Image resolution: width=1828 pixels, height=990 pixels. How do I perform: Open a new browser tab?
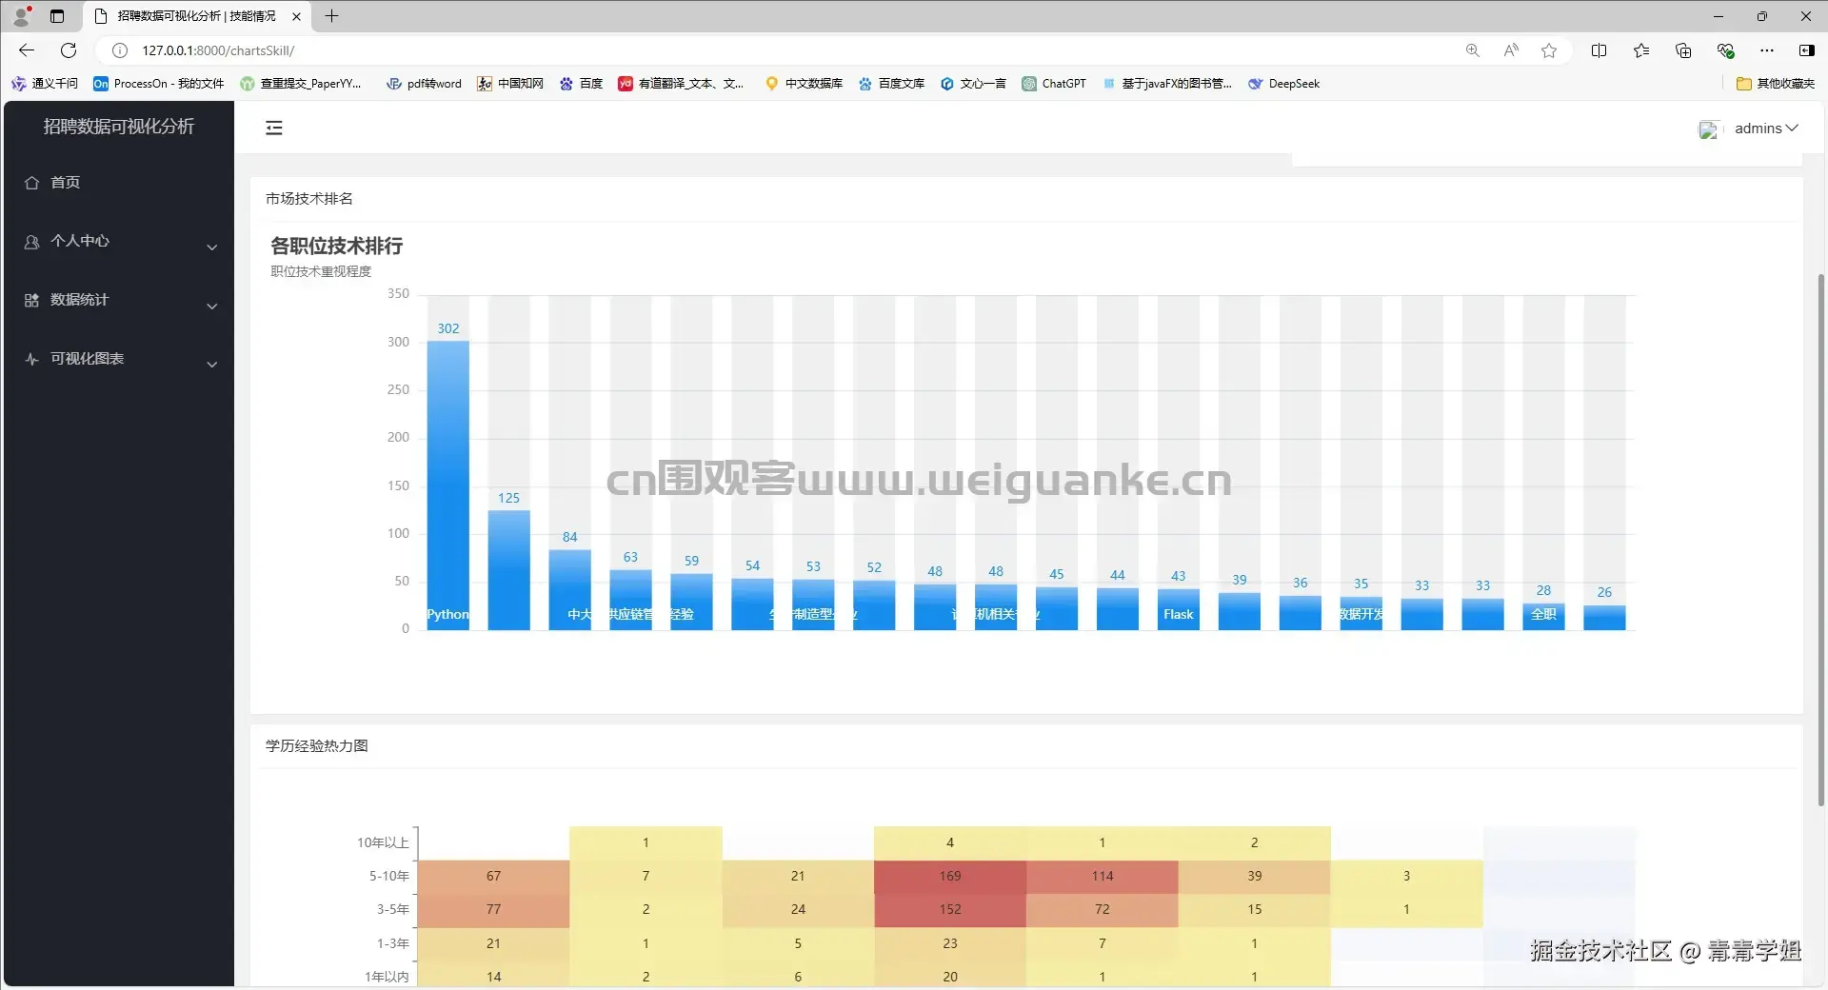click(331, 16)
